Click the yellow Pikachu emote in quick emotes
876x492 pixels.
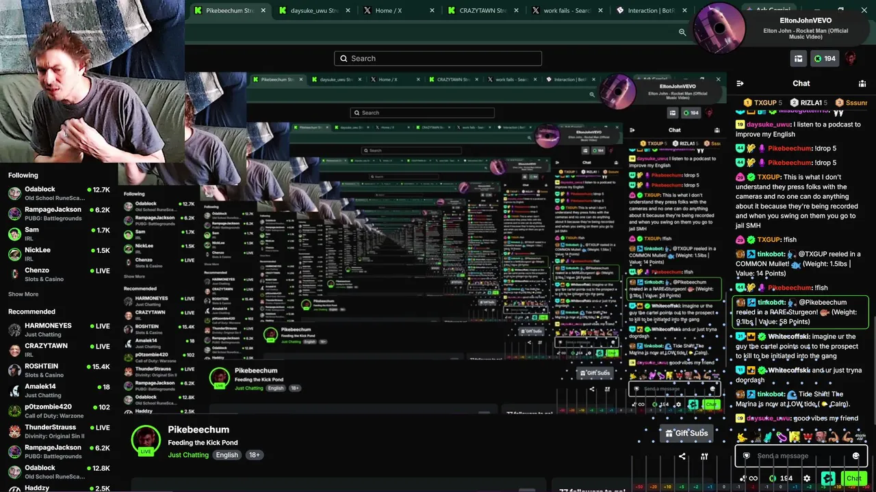coord(742,437)
